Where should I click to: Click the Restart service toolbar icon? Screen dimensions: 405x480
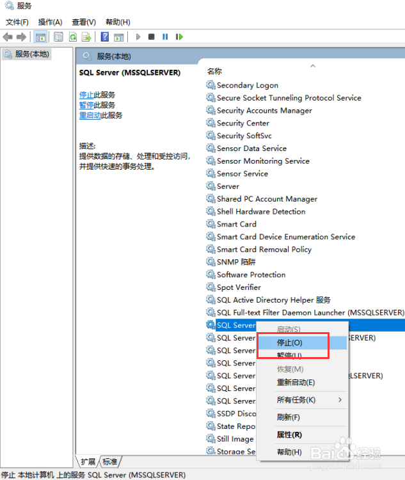tap(179, 36)
